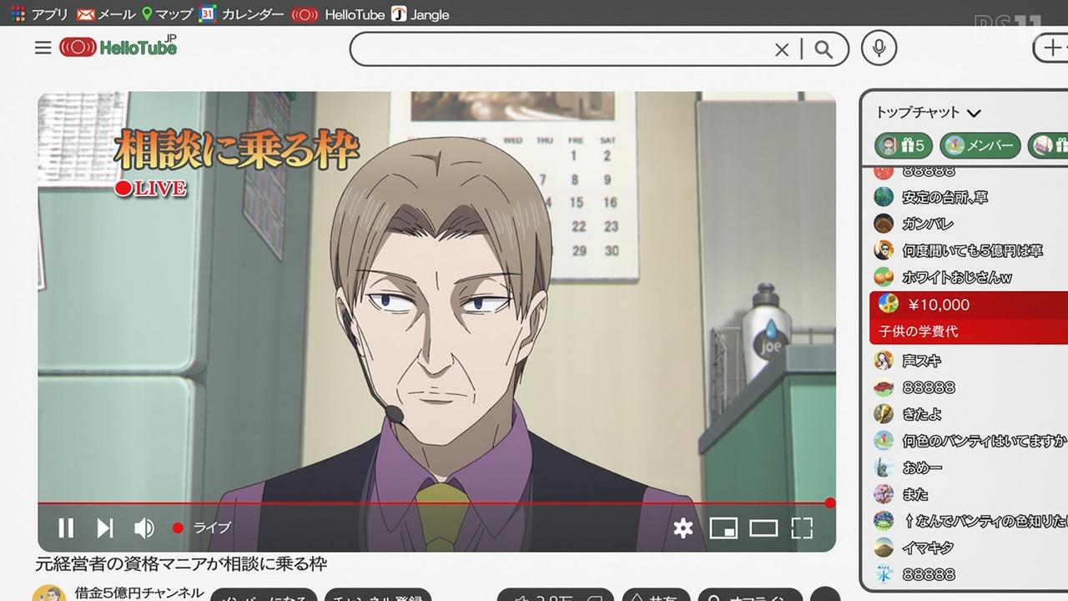Click the magnifier search button
This screenshot has height=601, width=1068.
pos(824,50)
